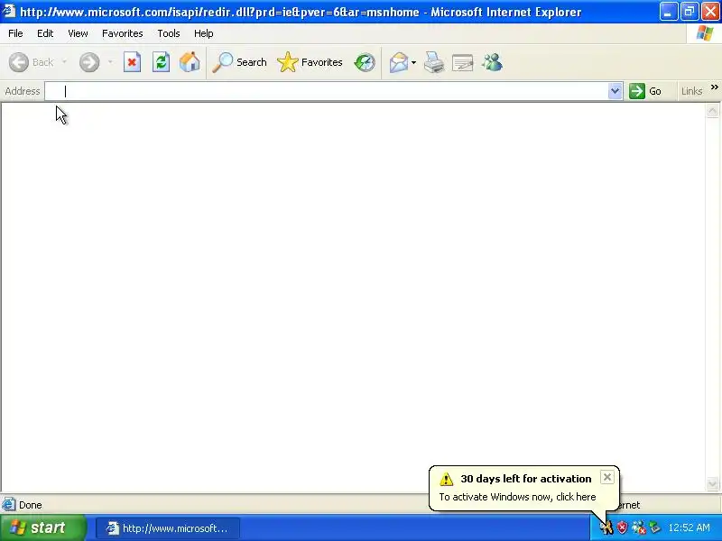Click the vertical scrollbar down arrow
This screenshot has height=541, width=722.
(712, 483)
